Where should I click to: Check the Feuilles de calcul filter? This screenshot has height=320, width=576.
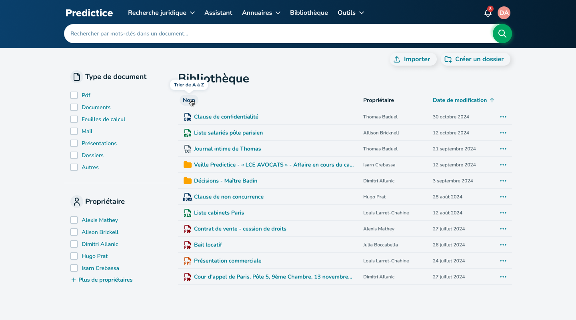74,119
